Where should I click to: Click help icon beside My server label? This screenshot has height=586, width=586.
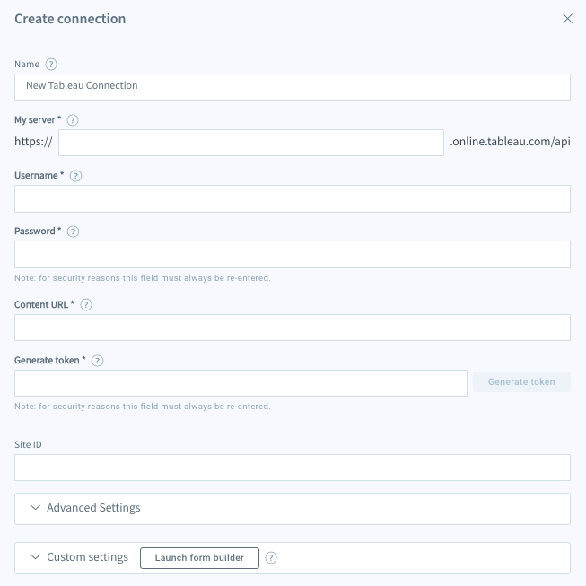[x=73, y=119]
